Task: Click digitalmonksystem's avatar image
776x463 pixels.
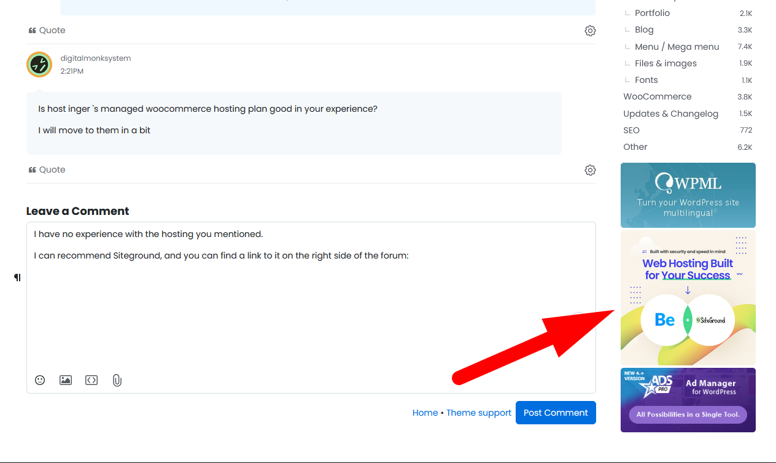Action: click(x=39, y=64)
